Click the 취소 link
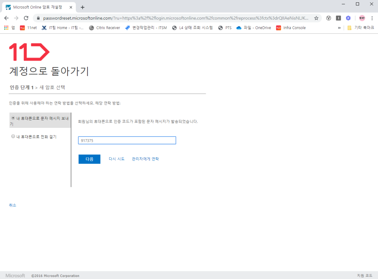 click(13, 205)
